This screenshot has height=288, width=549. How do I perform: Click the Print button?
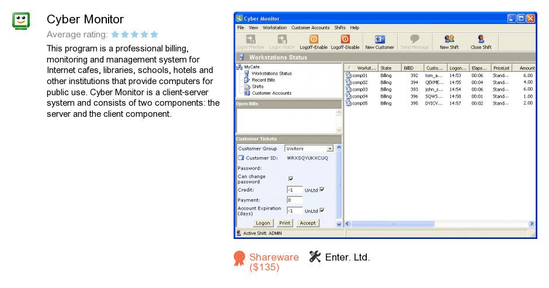284,223
